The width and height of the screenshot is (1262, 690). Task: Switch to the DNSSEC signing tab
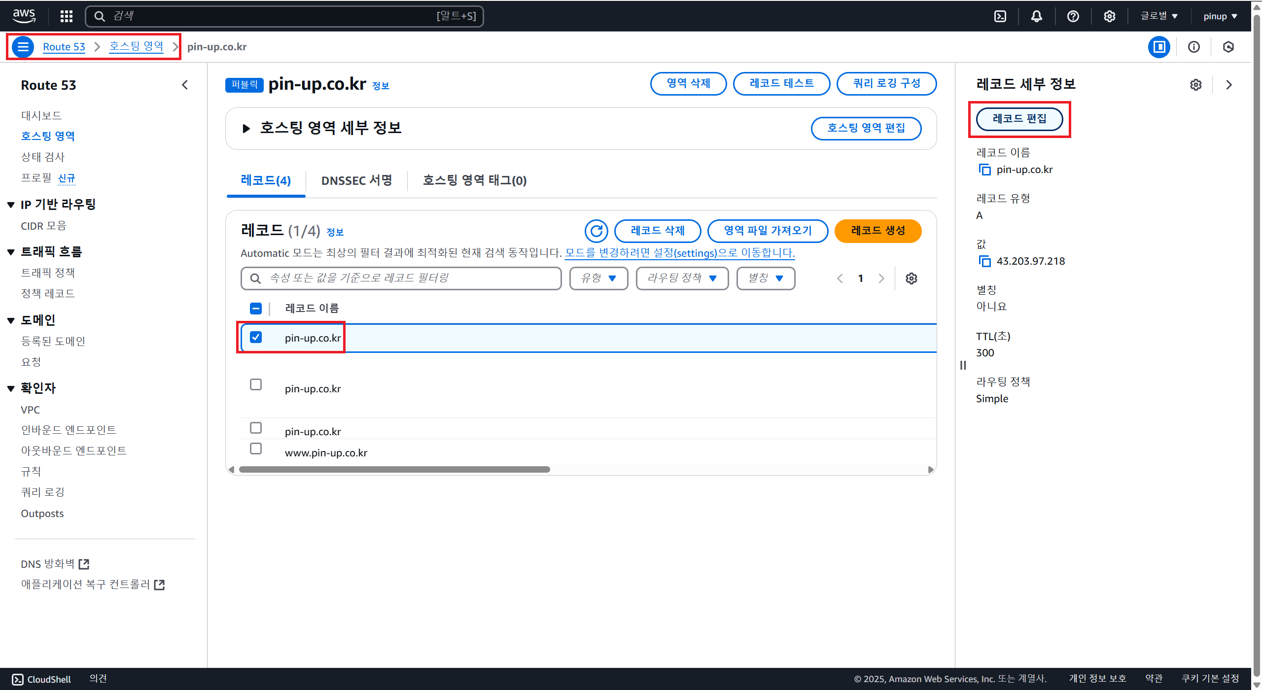point(356,180)
